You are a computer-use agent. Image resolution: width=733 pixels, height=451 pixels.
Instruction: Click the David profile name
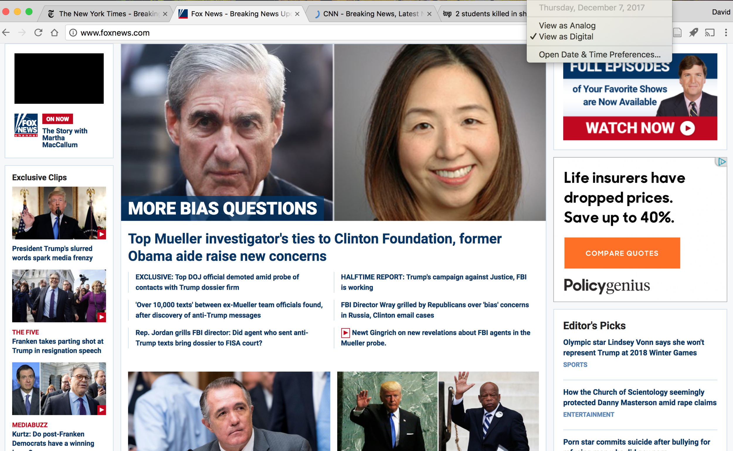click(721, 12)
